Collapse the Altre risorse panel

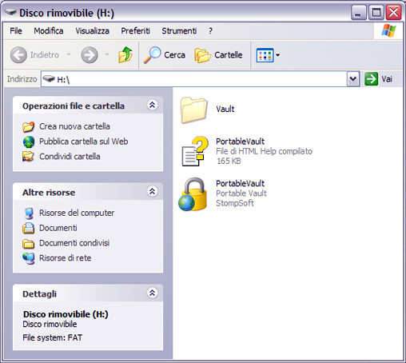(x=152, y=191)
